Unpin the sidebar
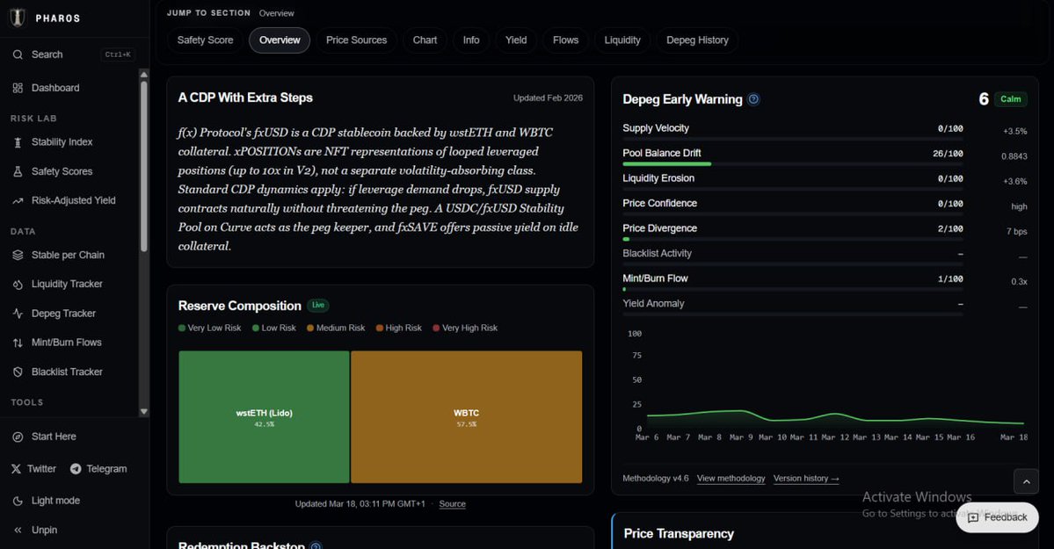The image size is (1054, 549). 44,531
